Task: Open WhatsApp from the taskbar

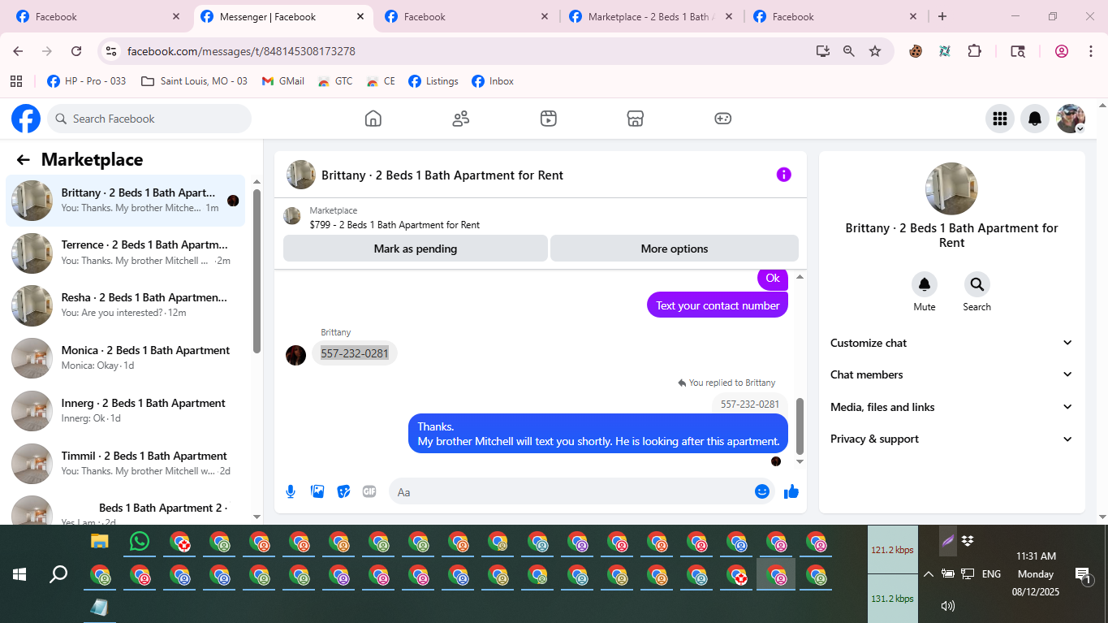Action: point(140,541)
